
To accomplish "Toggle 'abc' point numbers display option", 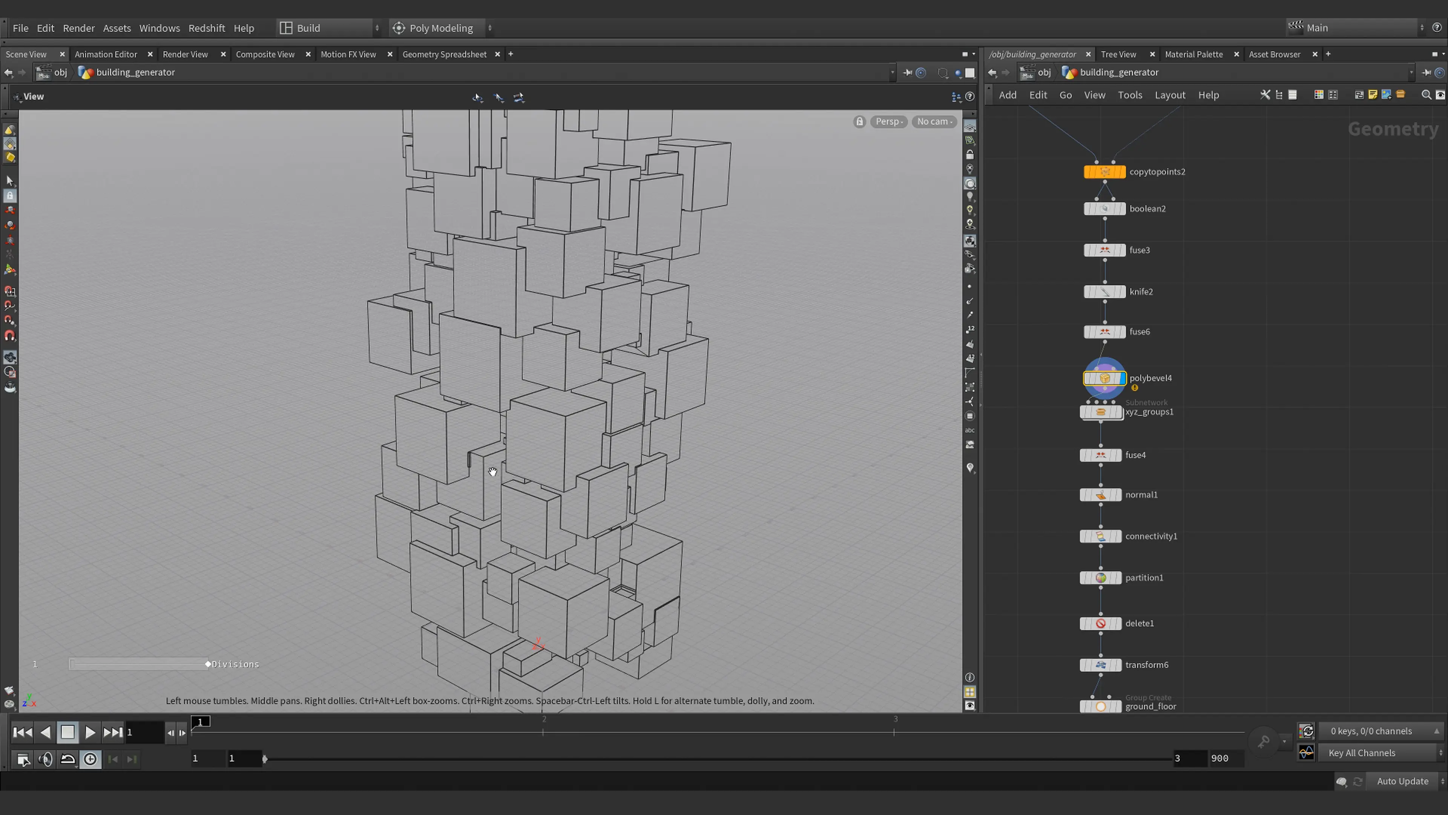I will point(969,430).
